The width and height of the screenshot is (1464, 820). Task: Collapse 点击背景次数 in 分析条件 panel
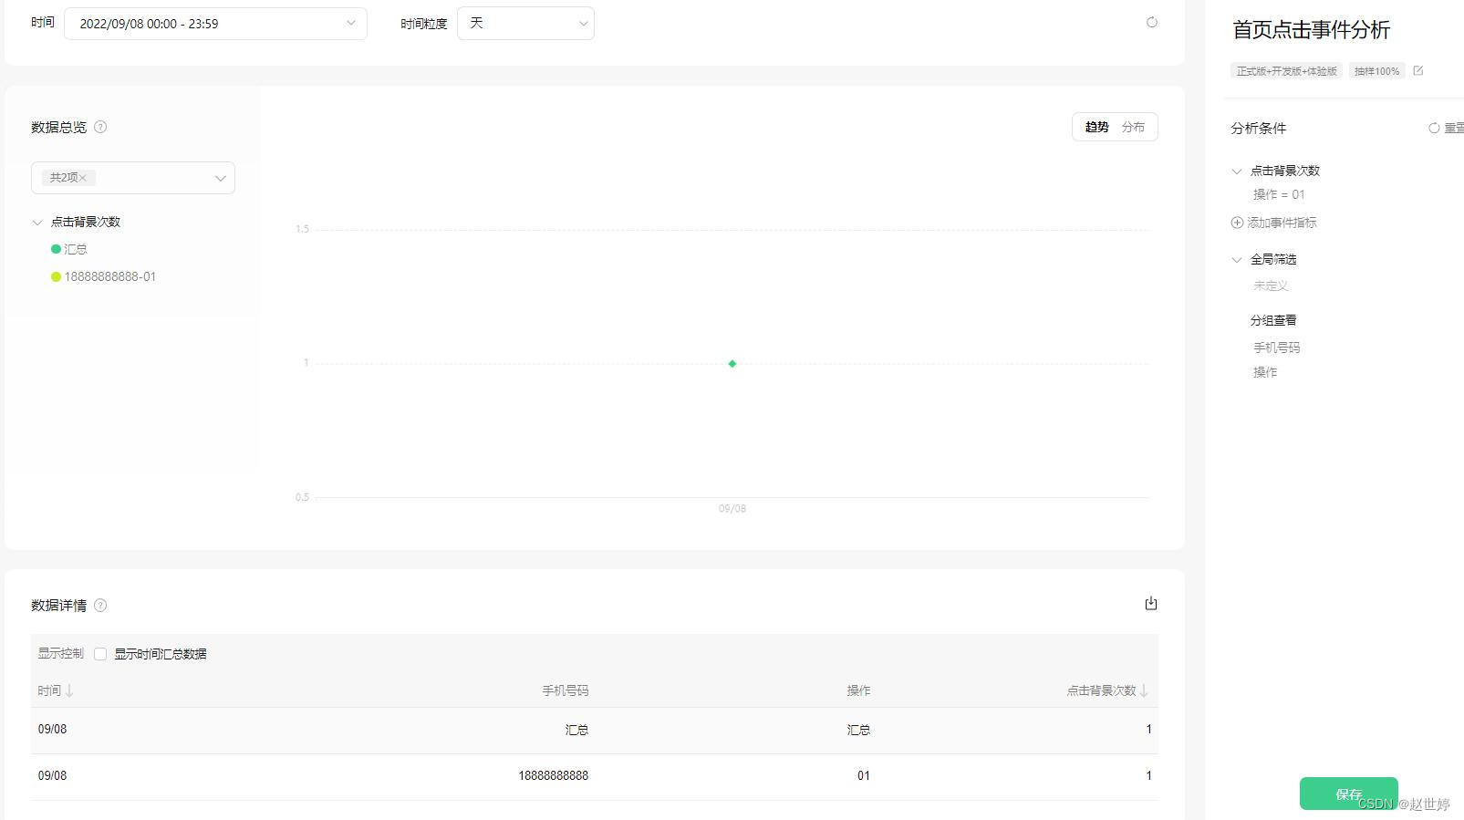[x=1237, y=171]
